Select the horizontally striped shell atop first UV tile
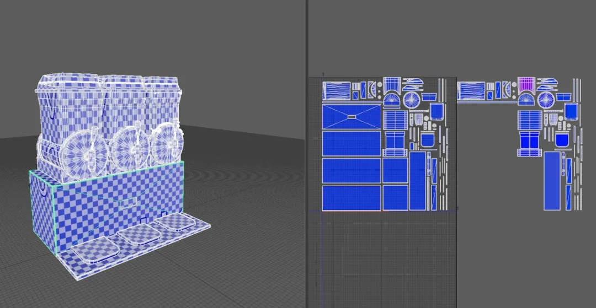The width and height of the screenshot is (596, 308). click(x=337, y=91)
